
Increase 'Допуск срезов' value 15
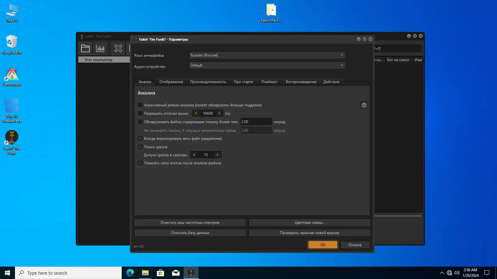[x=218, y=155]
